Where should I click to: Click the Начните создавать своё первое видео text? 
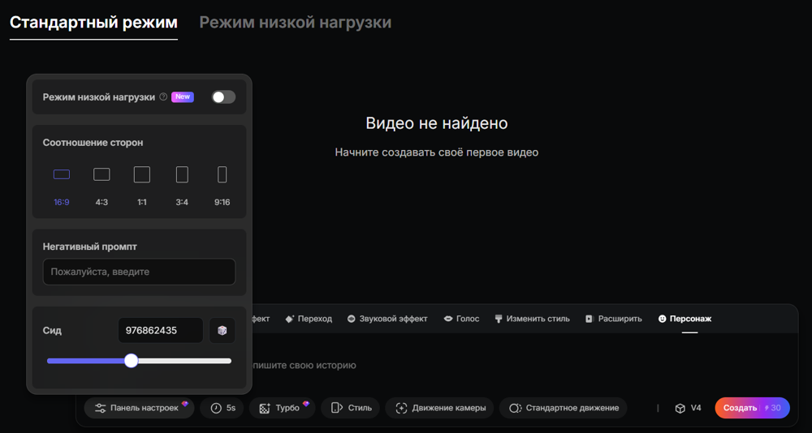click(x=437, y=152)
